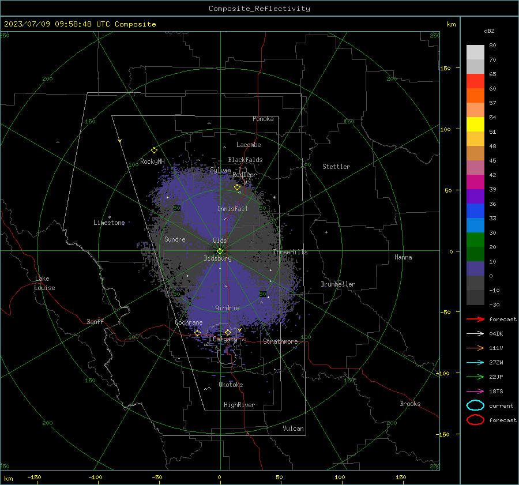519x485 pixels.
Task: Click the Banff label
Action: pyautogui.click(x=95, y=322)
